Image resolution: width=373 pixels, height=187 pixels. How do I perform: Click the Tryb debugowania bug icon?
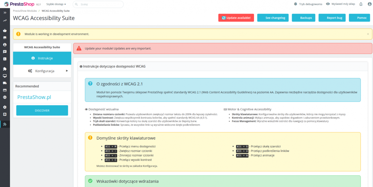click(296, 4)
